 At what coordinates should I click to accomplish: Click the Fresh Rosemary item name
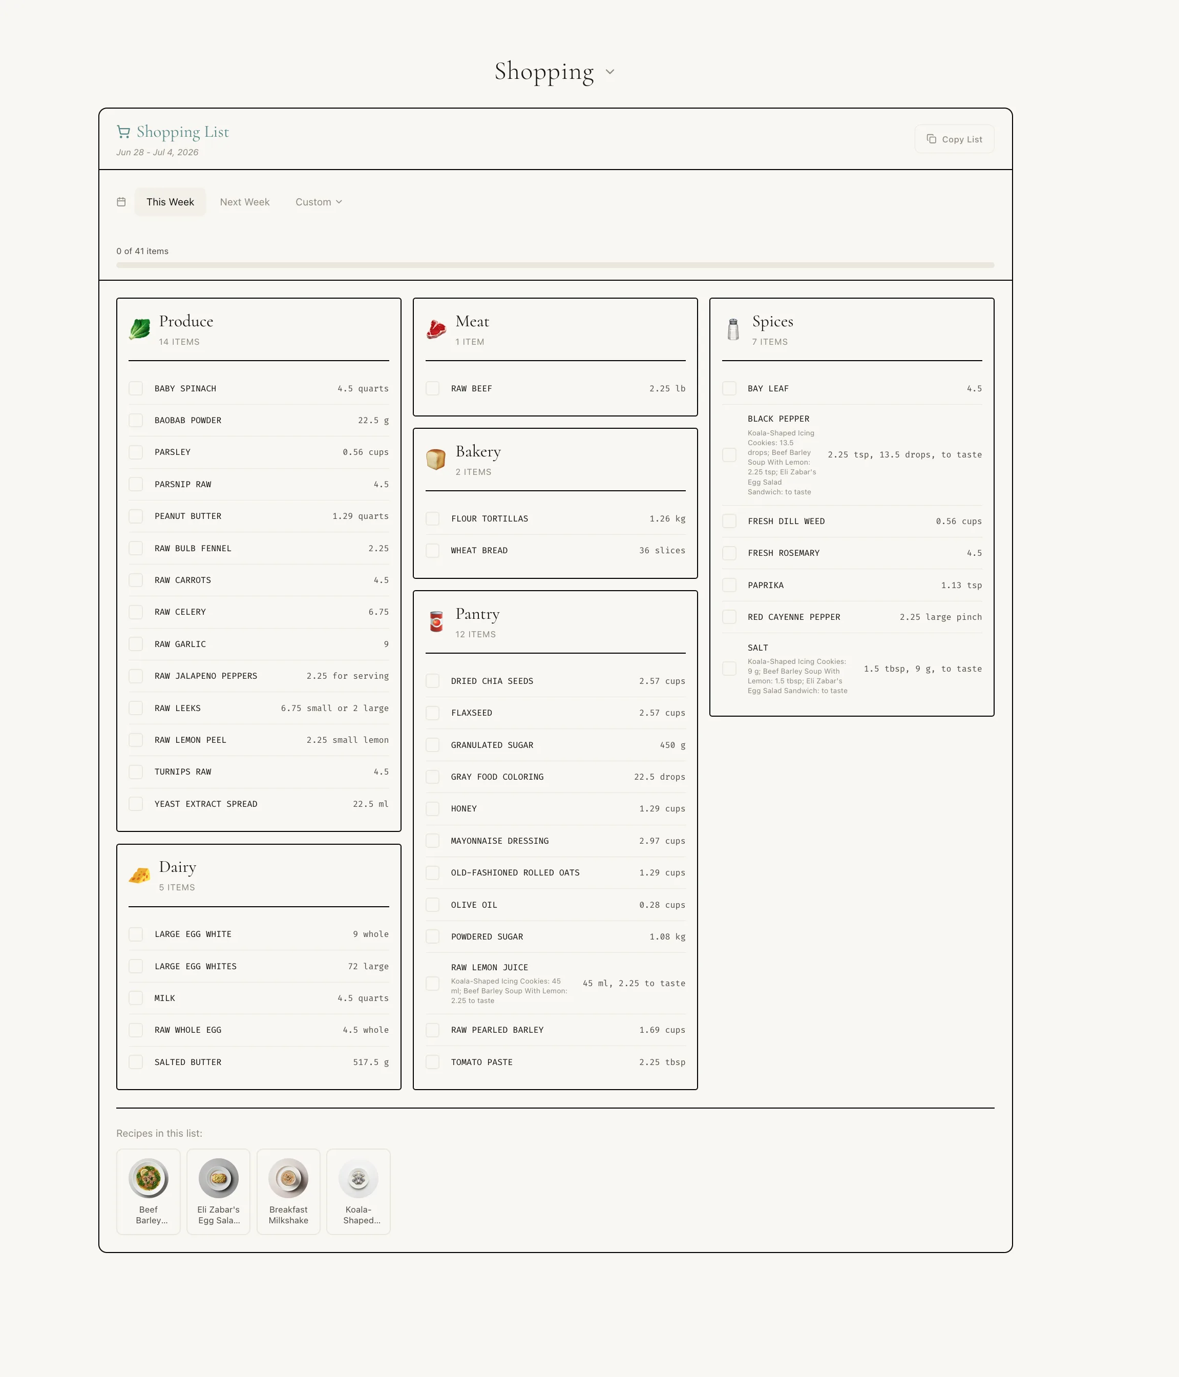click(x=784, y=553)
